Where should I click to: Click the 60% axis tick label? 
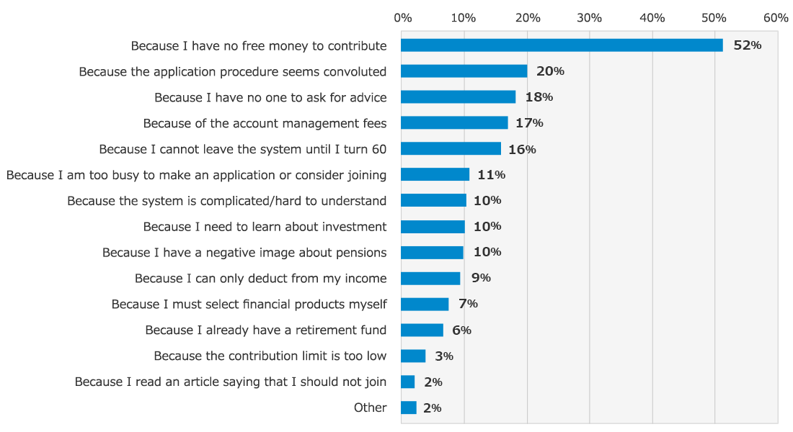[x=776, y=18]
